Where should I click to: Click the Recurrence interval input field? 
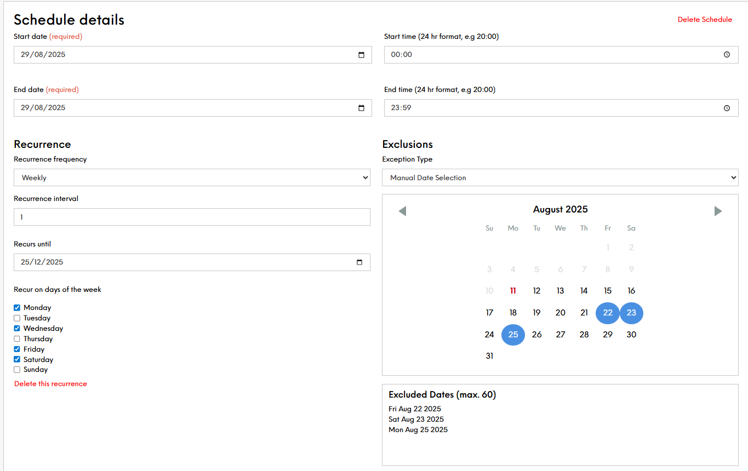192,217
